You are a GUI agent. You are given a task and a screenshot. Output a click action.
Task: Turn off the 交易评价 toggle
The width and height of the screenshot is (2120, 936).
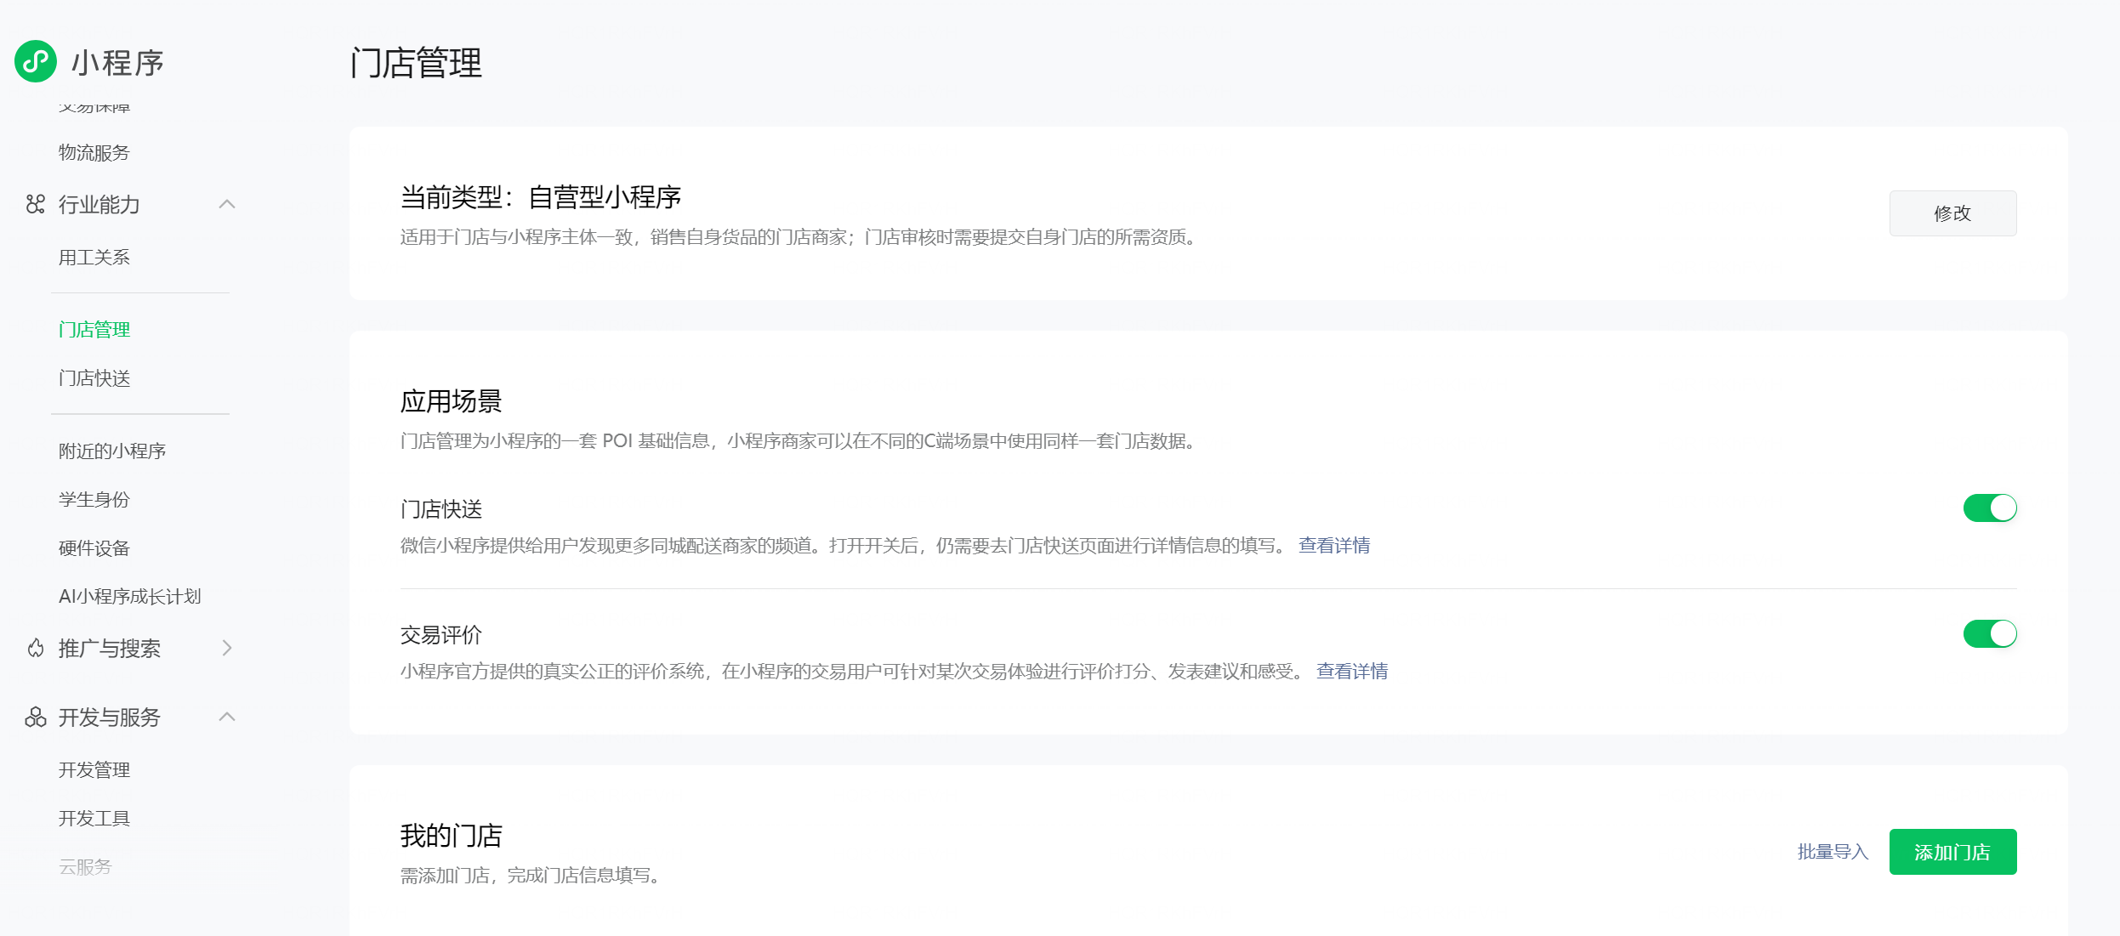pos(1989,634)
